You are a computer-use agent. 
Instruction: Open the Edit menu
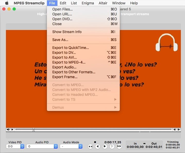point(63,3)
